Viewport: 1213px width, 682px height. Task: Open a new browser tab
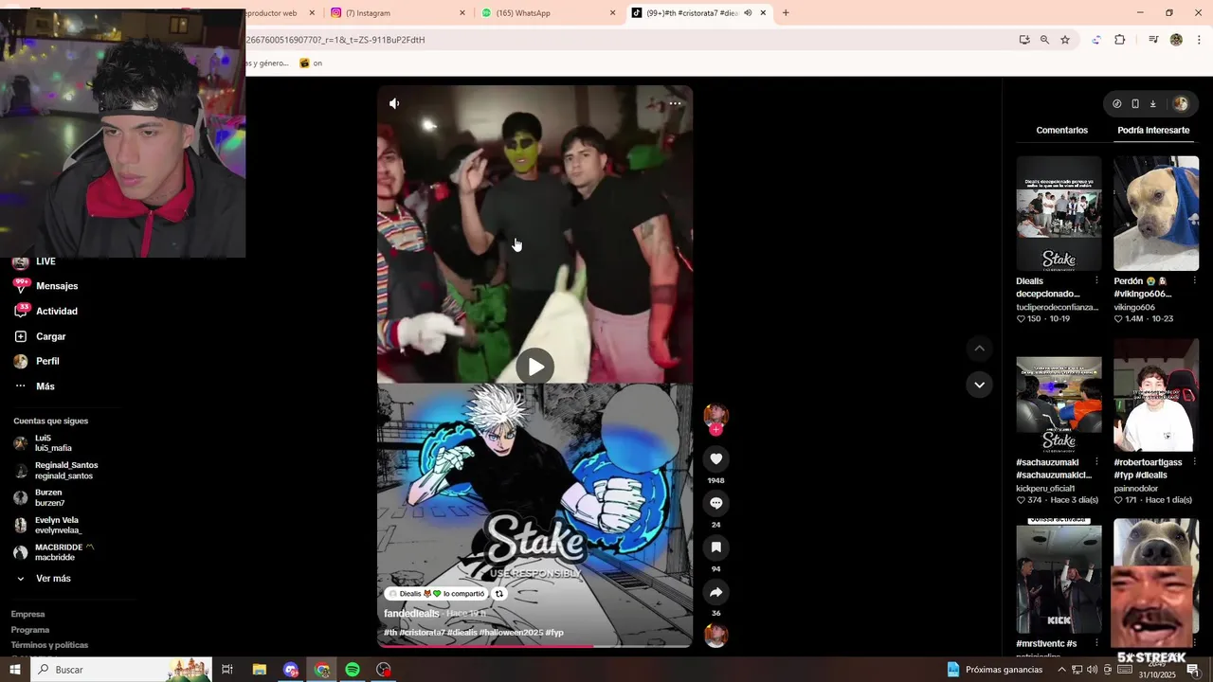tap(786, 13)
